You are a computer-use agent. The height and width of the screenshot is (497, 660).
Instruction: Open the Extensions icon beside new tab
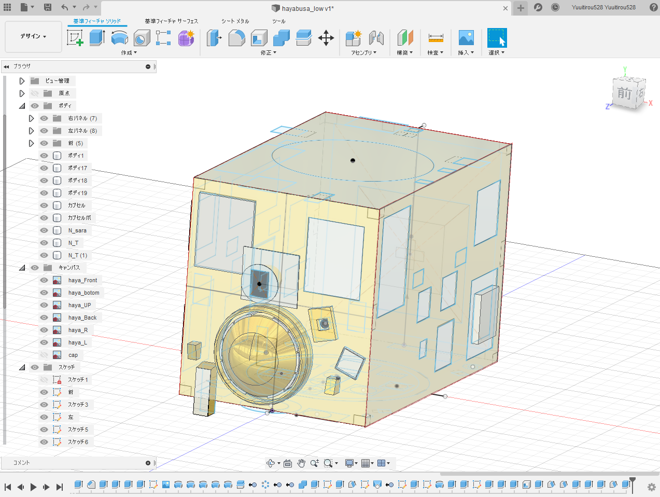click(x=538, y=7)
